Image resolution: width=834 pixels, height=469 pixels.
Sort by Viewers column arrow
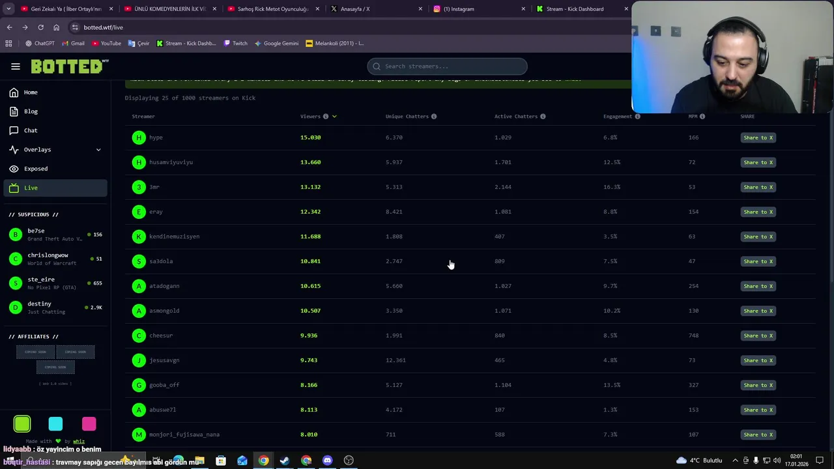point(334,117)
